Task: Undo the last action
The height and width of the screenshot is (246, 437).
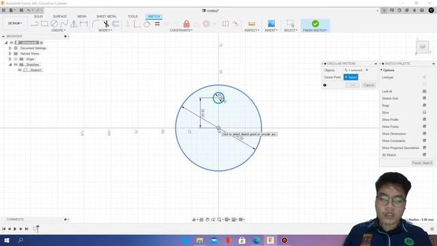Action: [x=29, y=10]
